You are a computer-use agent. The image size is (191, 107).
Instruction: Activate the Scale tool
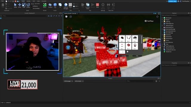(x=24, y=5)
